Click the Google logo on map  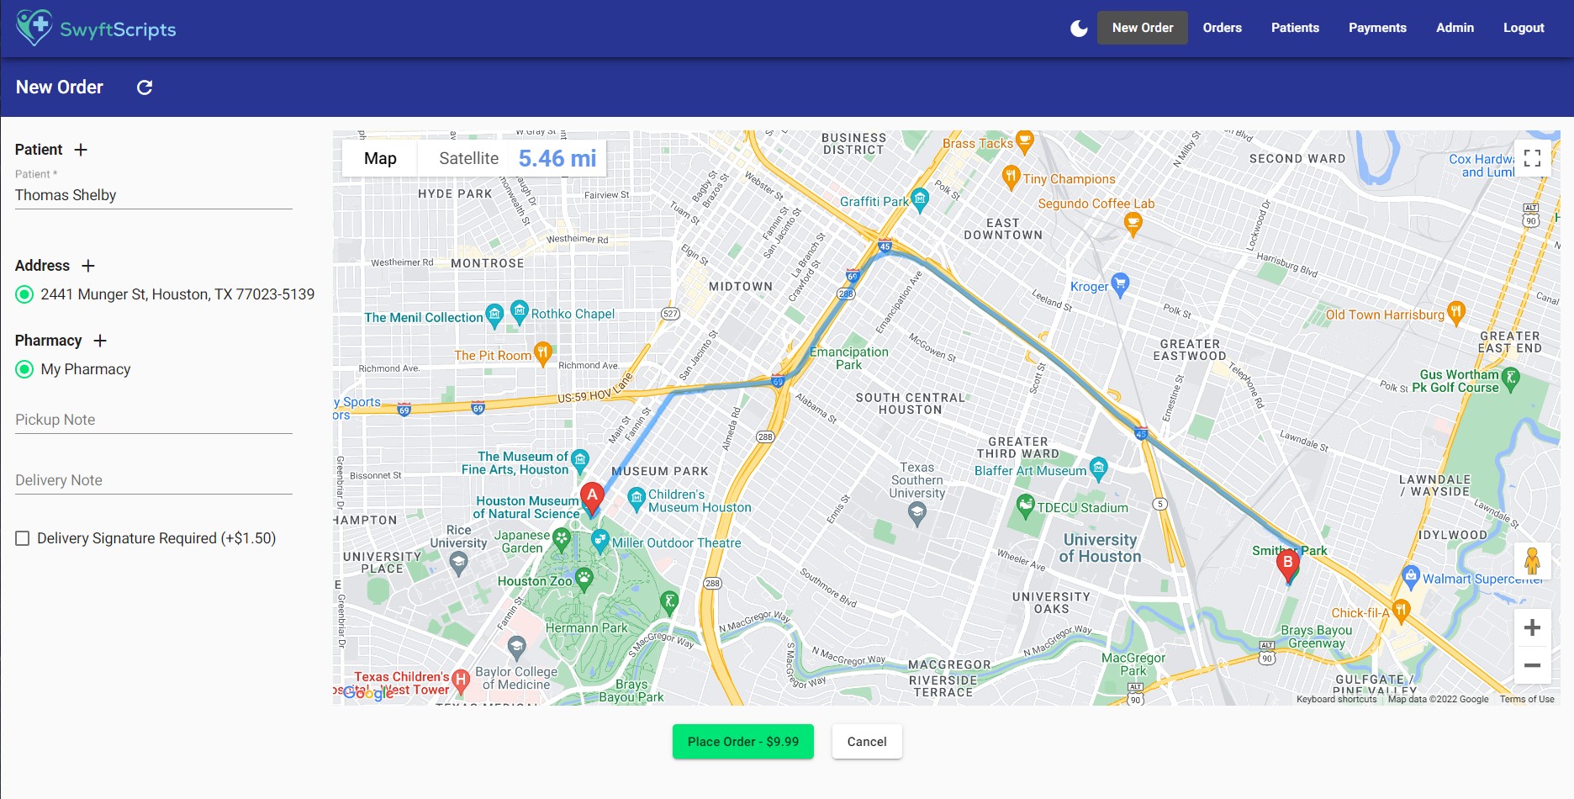(368, 693)
